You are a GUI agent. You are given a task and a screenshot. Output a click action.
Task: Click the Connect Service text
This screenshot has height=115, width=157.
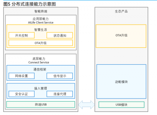tap(39, 62)
